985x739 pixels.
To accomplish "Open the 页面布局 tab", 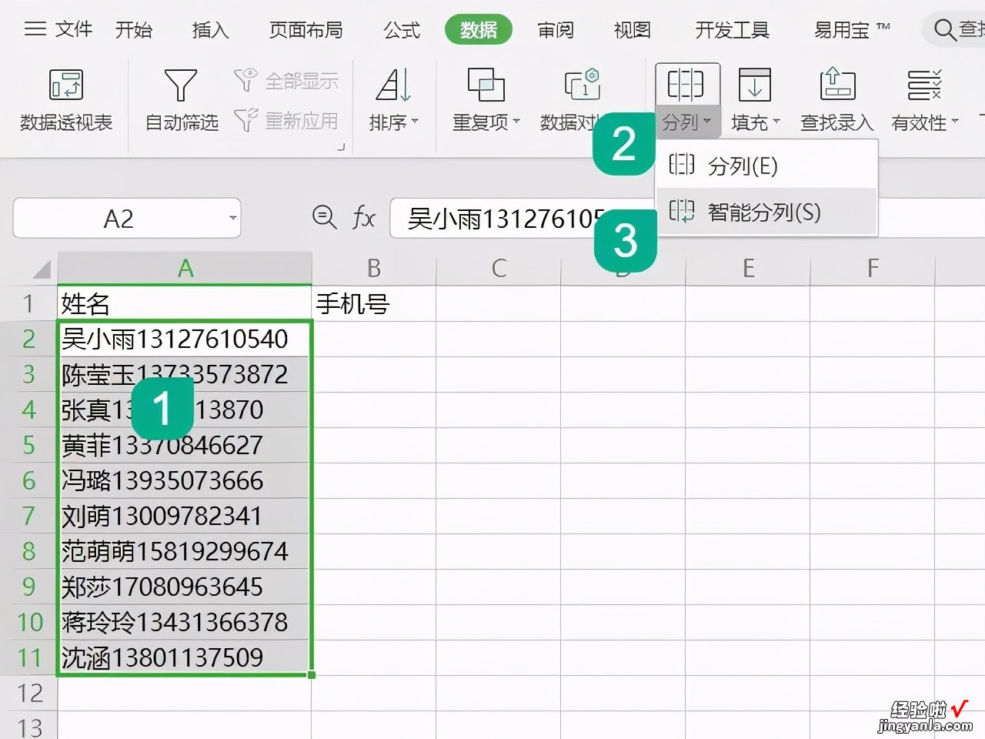I will [306, 30].
